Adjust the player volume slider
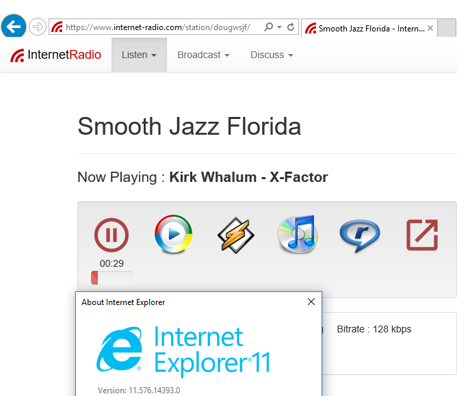The height and width of the screenshot is (396, 457). 112,278
